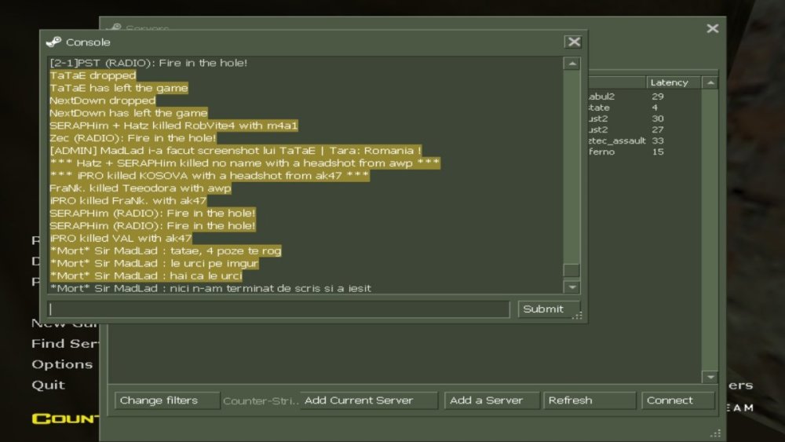Select Quit in the main menu
Screen dimensions: 785x442
[x=48, y=385]
